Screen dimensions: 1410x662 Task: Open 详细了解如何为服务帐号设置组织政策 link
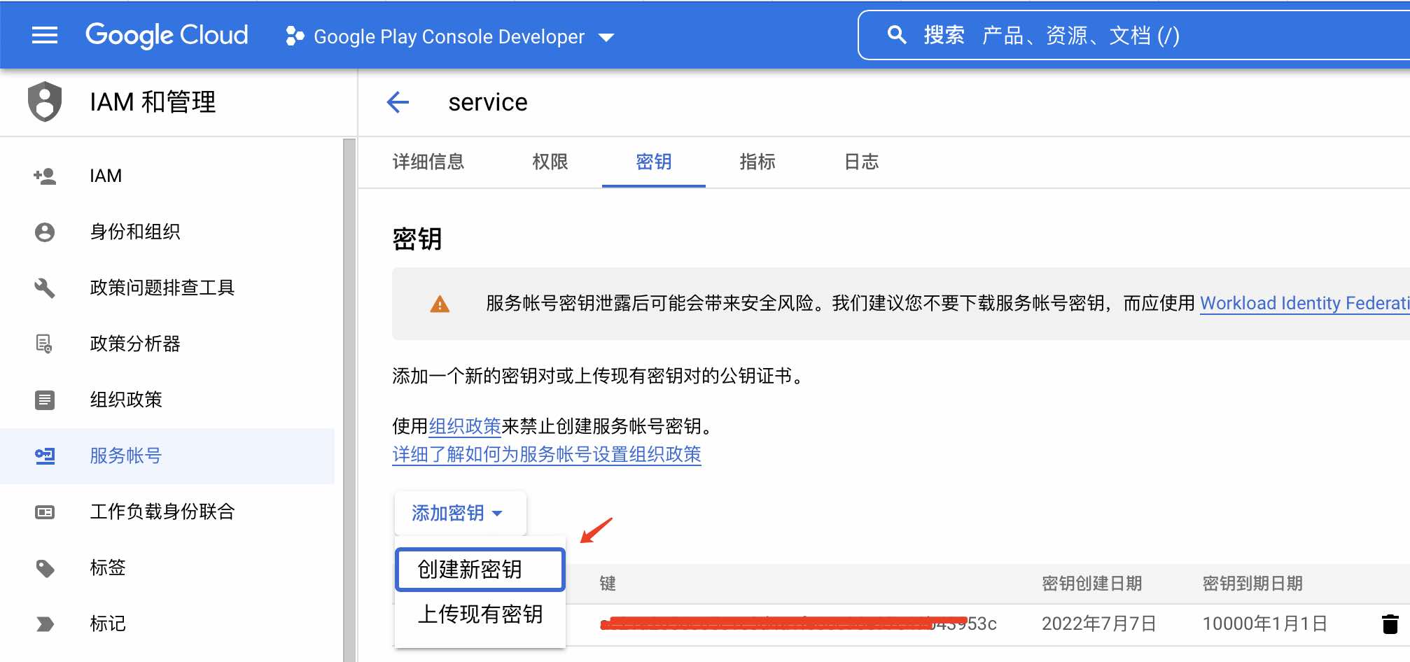547,454
